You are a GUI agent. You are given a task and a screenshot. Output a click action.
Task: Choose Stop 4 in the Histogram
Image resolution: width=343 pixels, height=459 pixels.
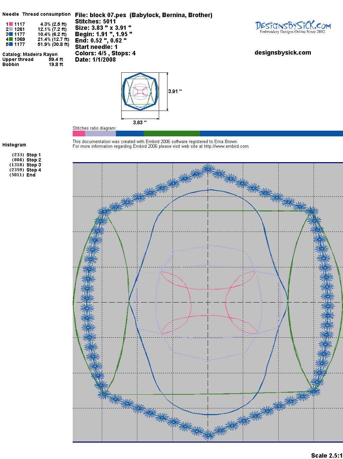[33, 170]
